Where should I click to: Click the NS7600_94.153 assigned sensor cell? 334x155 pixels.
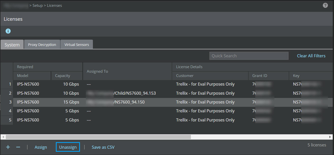pyautogui.click(x=127, y=93)
